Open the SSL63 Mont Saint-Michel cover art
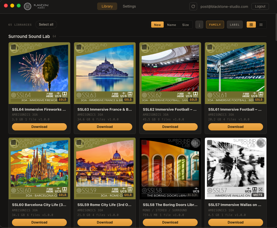This screenshot has width=277, height=228. (105, 73)
